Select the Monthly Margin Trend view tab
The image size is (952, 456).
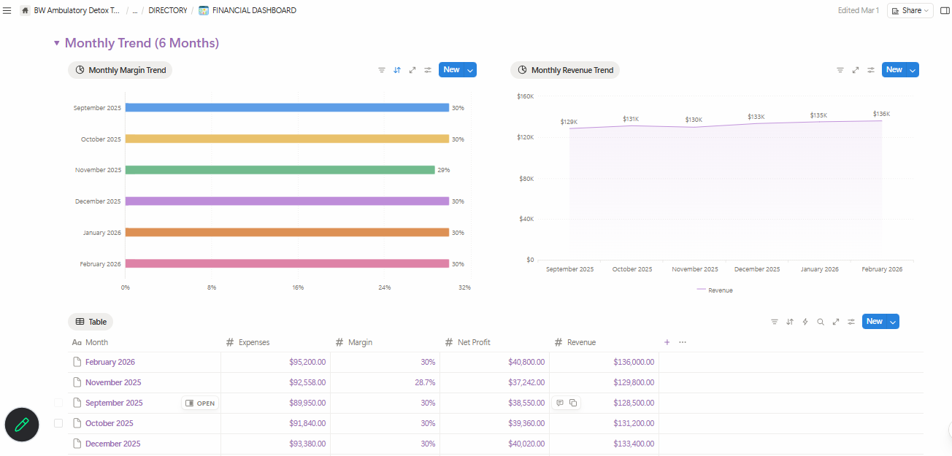tap(120, 70)
